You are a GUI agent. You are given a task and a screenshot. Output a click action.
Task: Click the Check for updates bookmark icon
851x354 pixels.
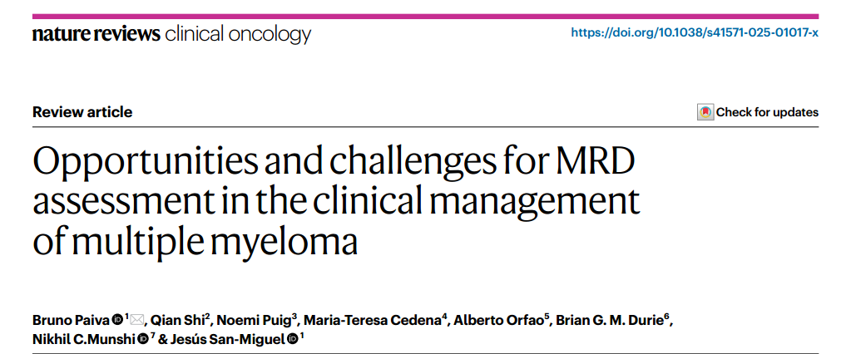(705, 112)
